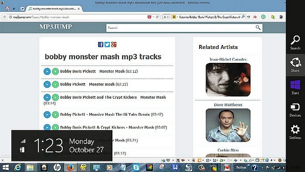
Task: Open the Dave Matthews artist link
Action: (228, 105)
